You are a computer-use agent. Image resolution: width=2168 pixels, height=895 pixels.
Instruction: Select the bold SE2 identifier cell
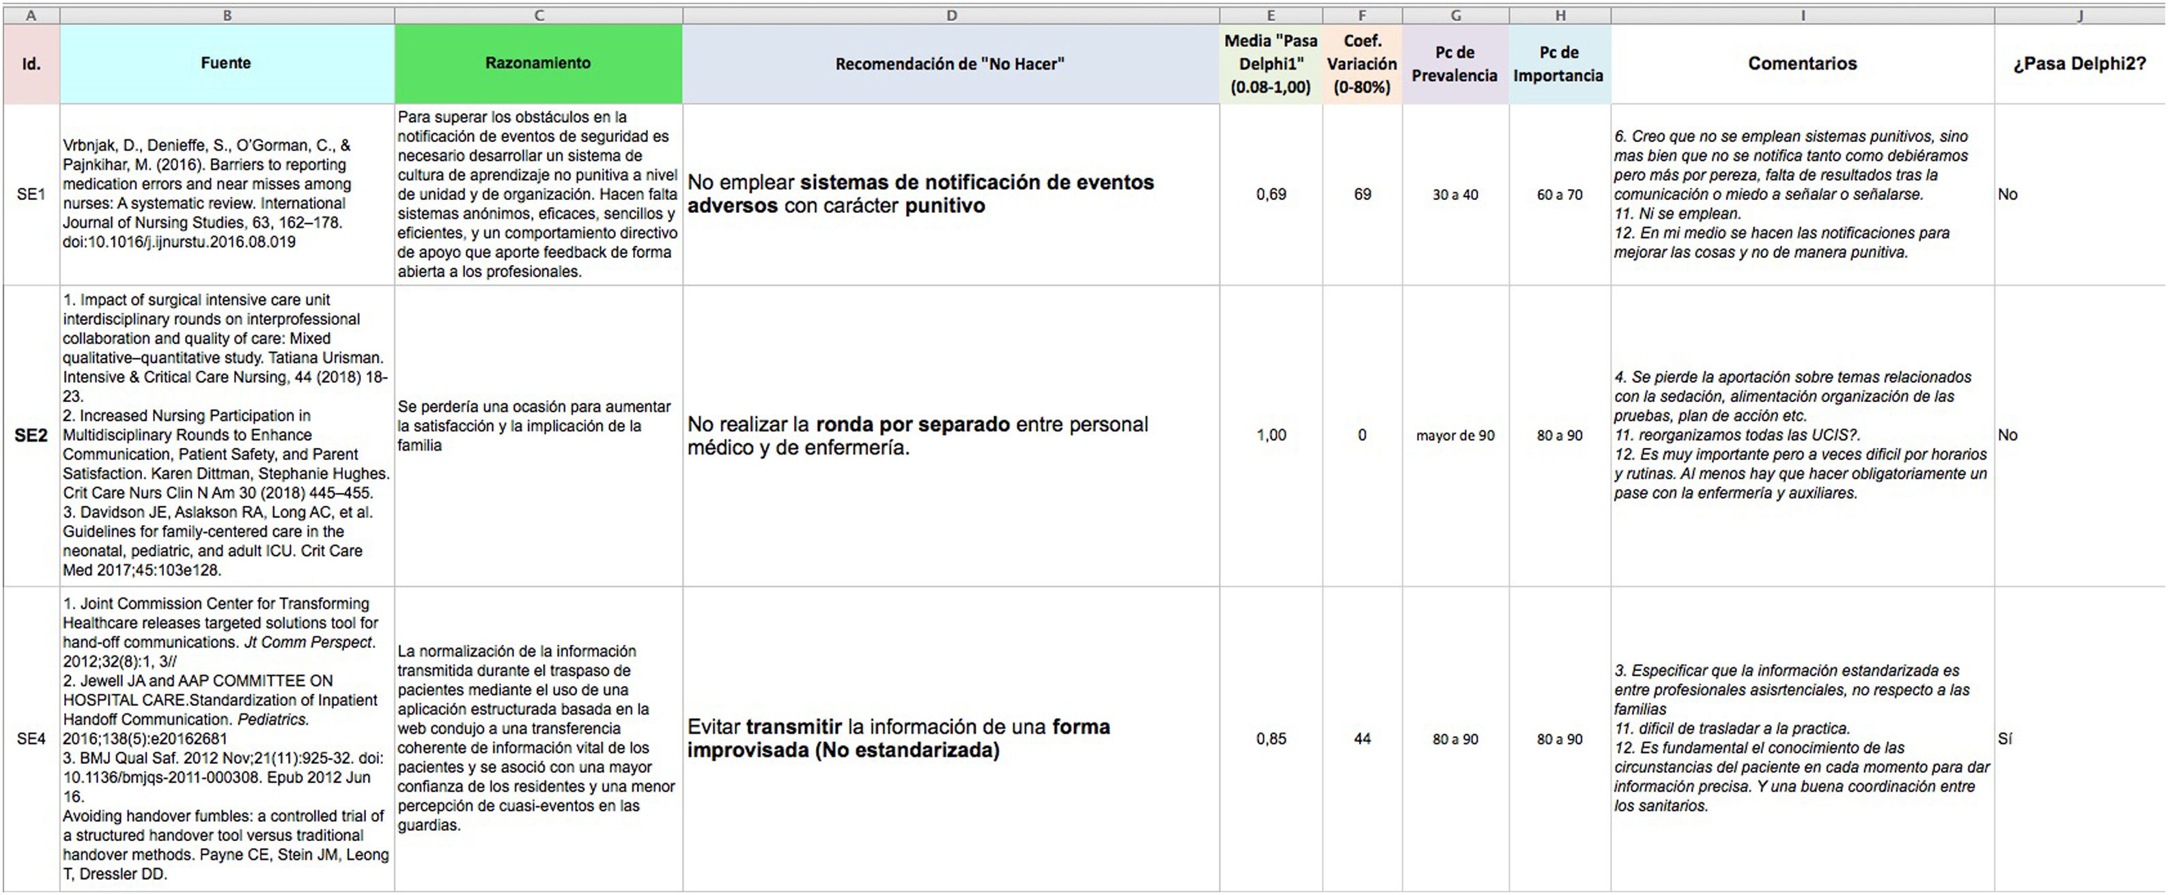[31, 435]
